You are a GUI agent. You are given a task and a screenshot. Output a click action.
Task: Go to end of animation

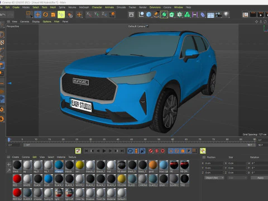(122, 151)
